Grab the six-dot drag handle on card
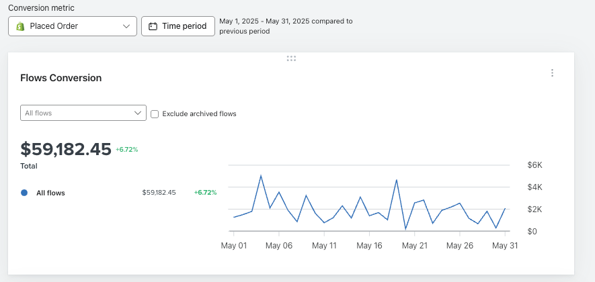The image size is (595, 282). [291, 58]
